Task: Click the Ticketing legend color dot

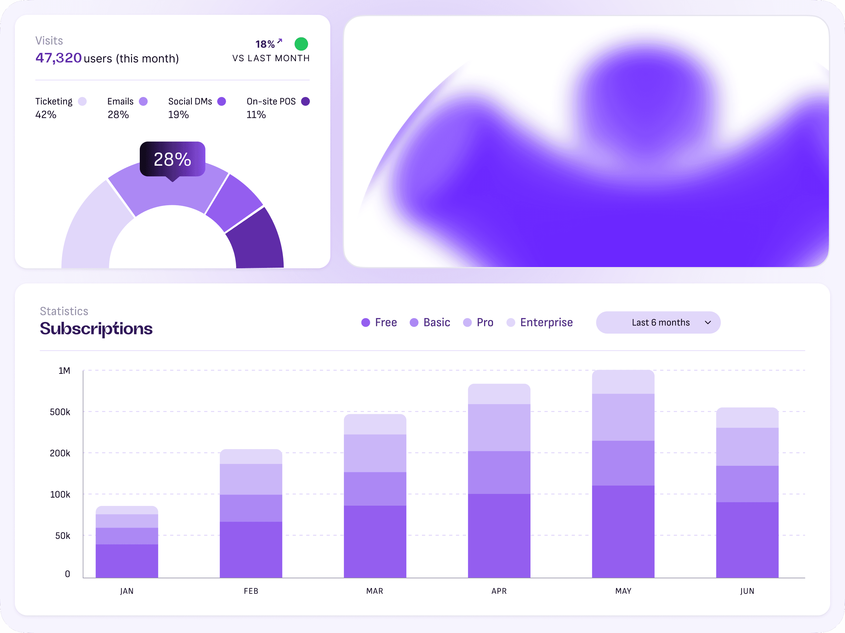Action: click(82, 101)
